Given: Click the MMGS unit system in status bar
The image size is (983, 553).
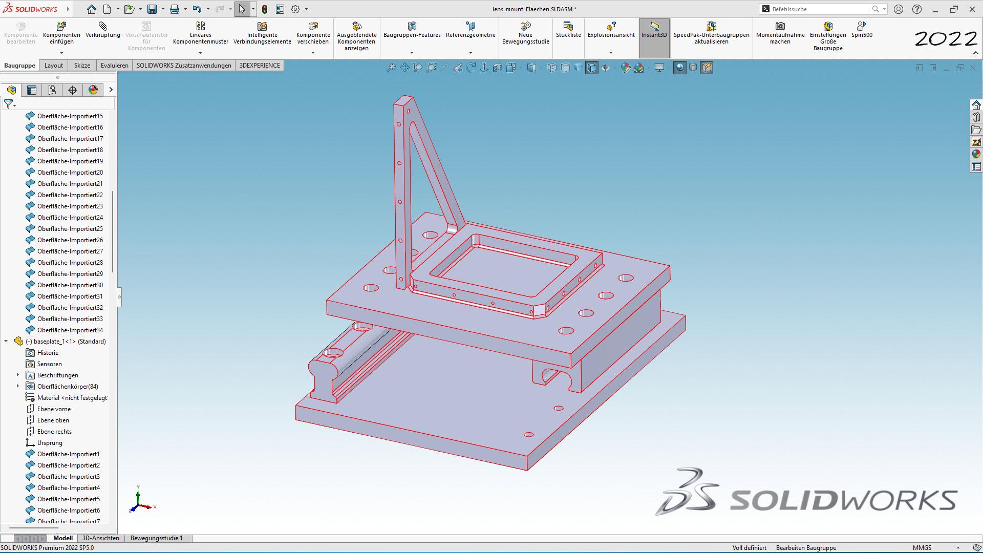Looking at the screenshot, I should [922, 548].
